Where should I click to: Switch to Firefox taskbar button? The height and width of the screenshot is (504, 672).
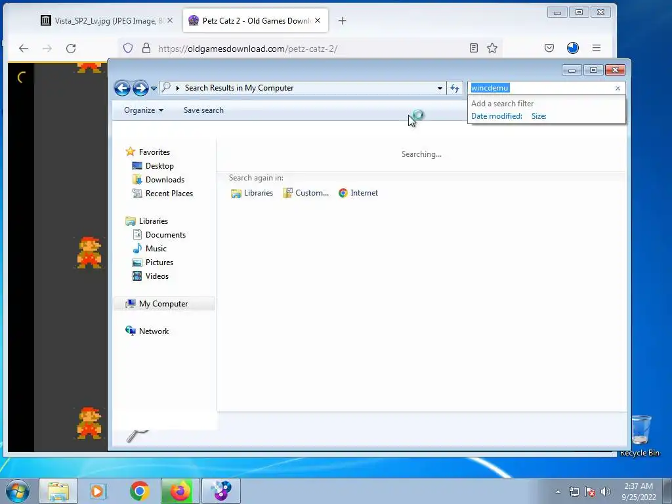point(180,491)
